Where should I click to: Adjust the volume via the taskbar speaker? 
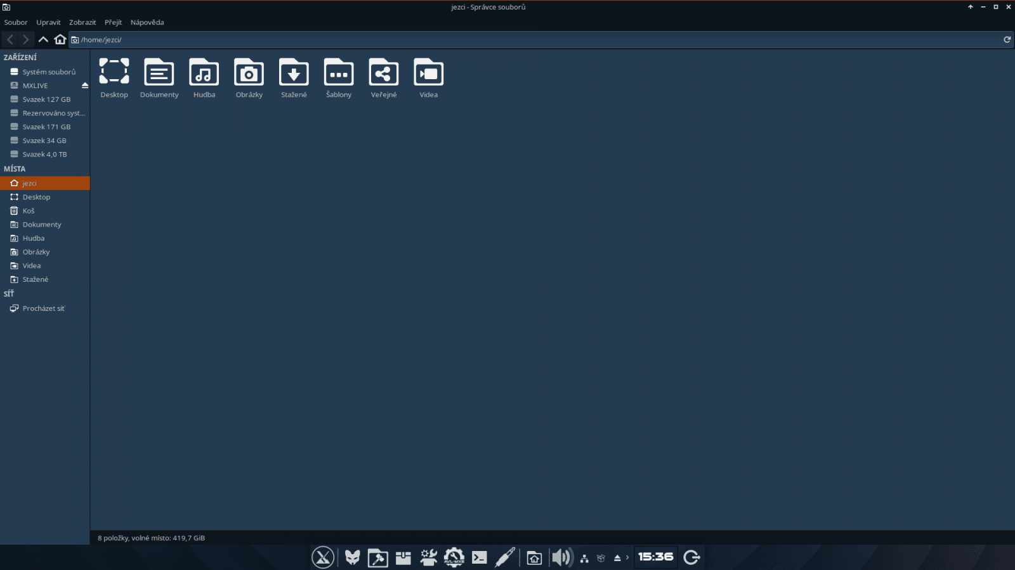coord(561,557)
